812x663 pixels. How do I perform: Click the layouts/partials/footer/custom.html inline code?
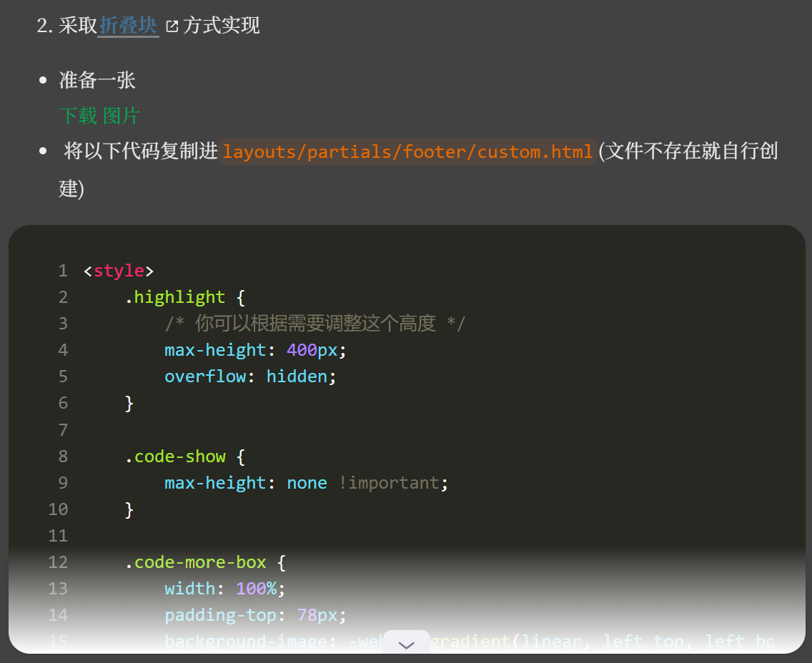click(407, 151)
